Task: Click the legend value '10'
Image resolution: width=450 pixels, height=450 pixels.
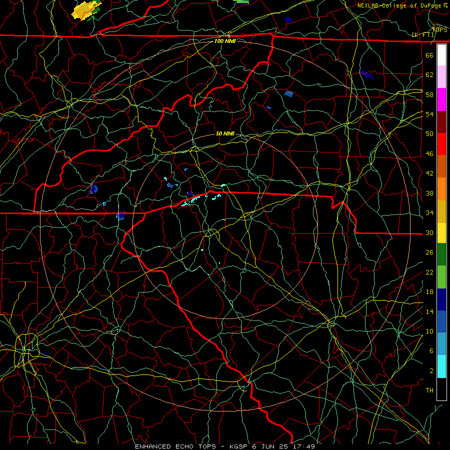Action: coord(429,331)
